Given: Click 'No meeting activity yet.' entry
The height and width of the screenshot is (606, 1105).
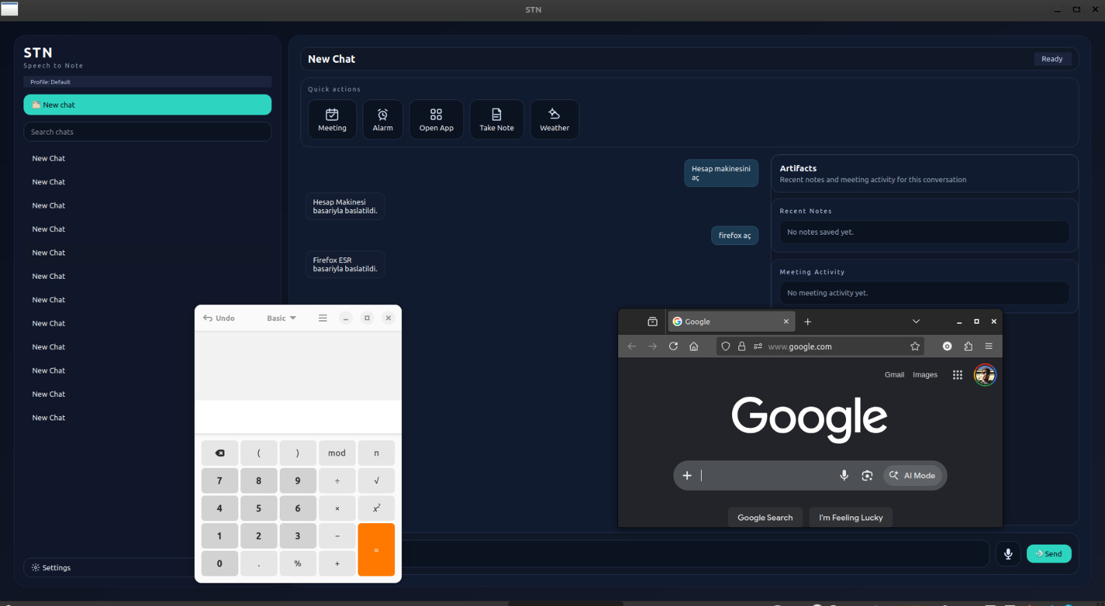Looking at the screenshot, I should [924, 293].
